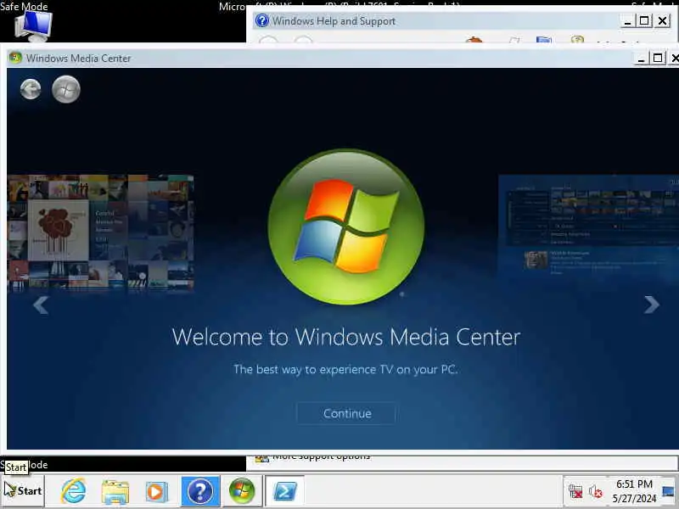Click Show desktop icon in tray corner
679x509 pixels.
(668, 491)
